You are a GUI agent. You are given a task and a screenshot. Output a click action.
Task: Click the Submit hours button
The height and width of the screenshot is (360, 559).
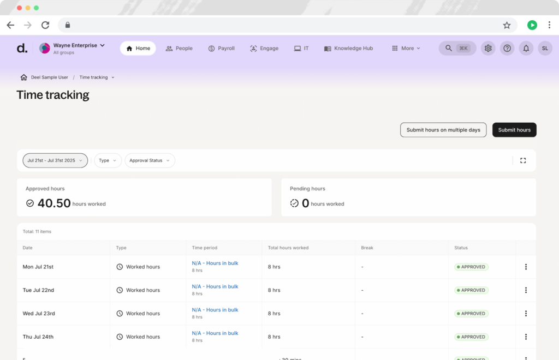point(514,130)
